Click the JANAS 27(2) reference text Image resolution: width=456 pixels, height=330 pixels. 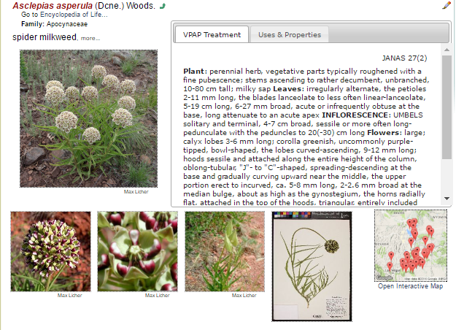point(404,58)
